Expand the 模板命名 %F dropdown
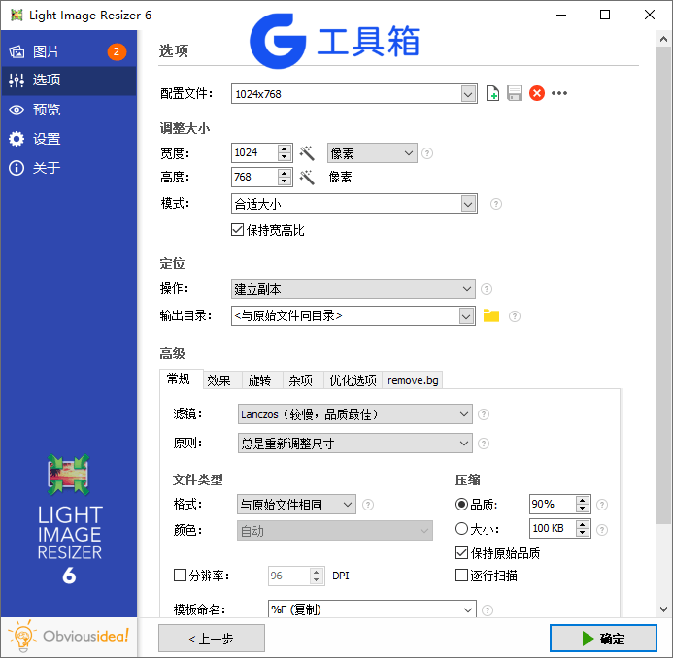The image size is (673, 658). point(468,609)
